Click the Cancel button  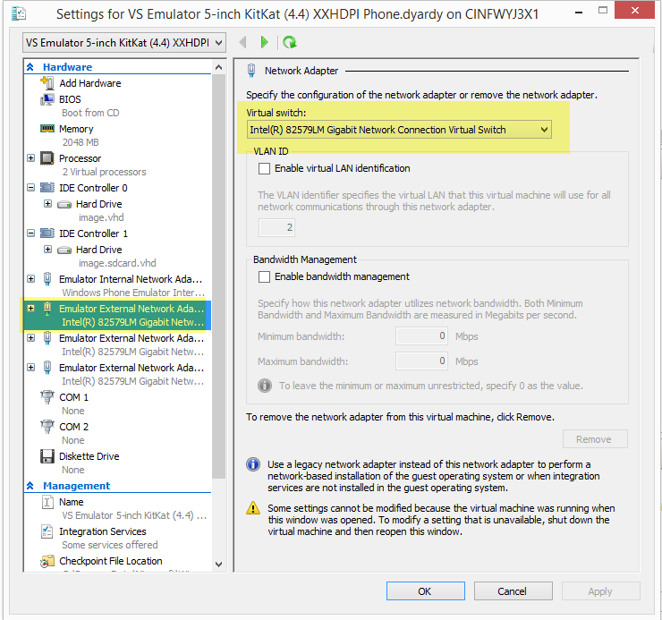[x=512, y=591]
